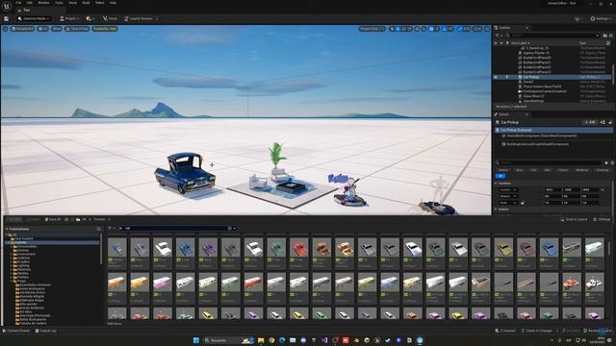The height and width of the screenshot is (346, 616).
Task: Collapse the Transform section in Details
Action: (497, 184)
